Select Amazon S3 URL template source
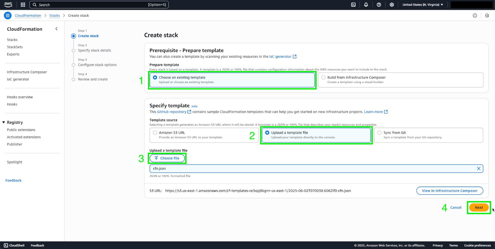The width and height of the screenshot is (495, 249). point(204,135)
